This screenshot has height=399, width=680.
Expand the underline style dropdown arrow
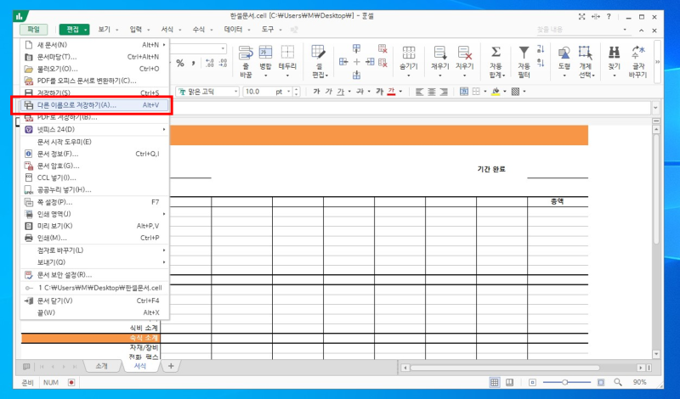[349, 92]
